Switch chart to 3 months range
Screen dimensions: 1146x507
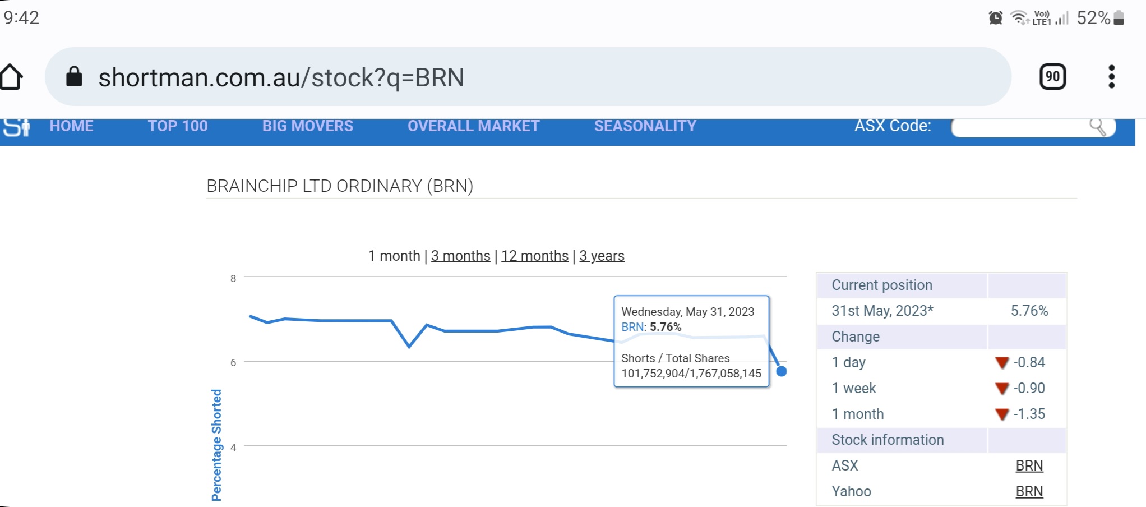pos(460,256)
